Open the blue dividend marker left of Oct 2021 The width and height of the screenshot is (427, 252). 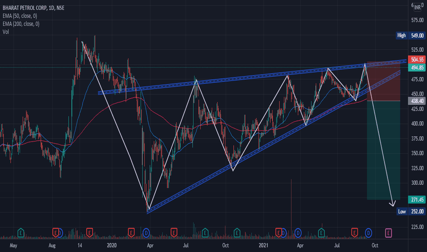[368, 233]
